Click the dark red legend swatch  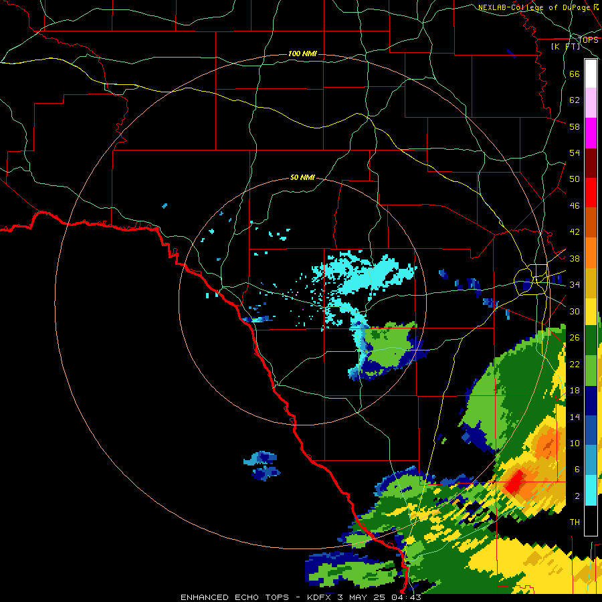click(x=591, y=163)
